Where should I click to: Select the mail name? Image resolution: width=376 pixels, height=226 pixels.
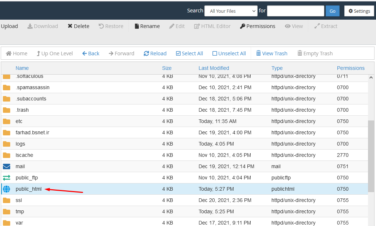[x=20, y=166]
